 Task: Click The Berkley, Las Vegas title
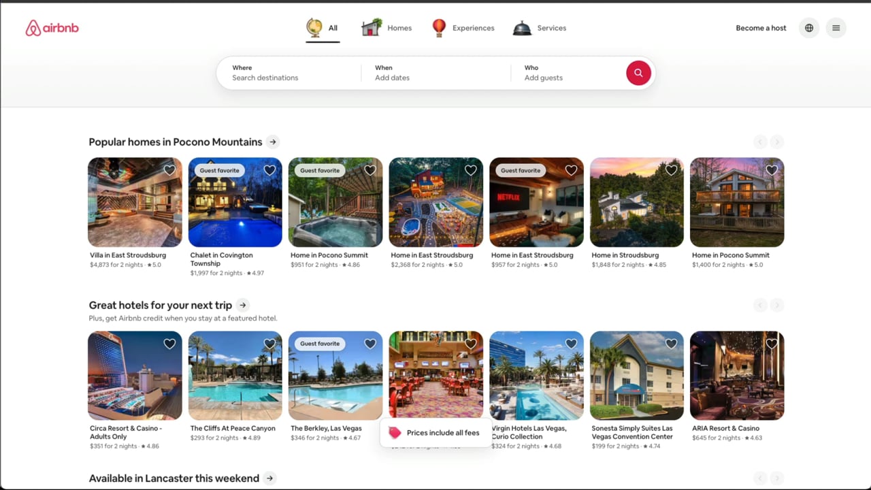326,429
